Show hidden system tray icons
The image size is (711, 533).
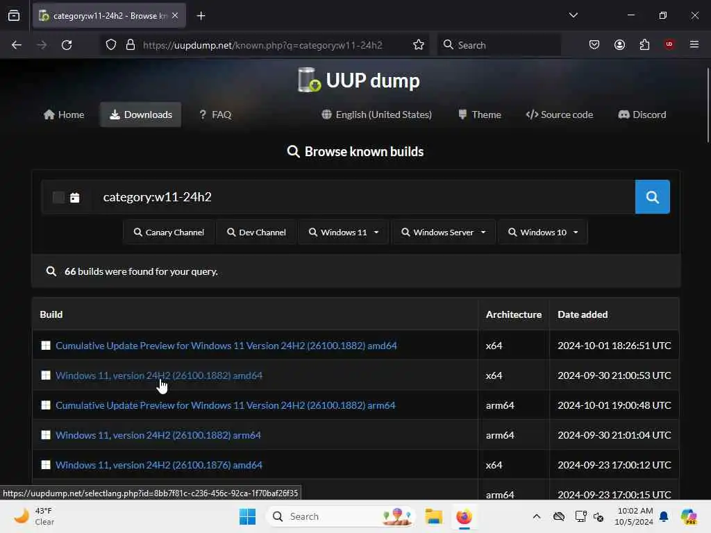coord(537,516)
